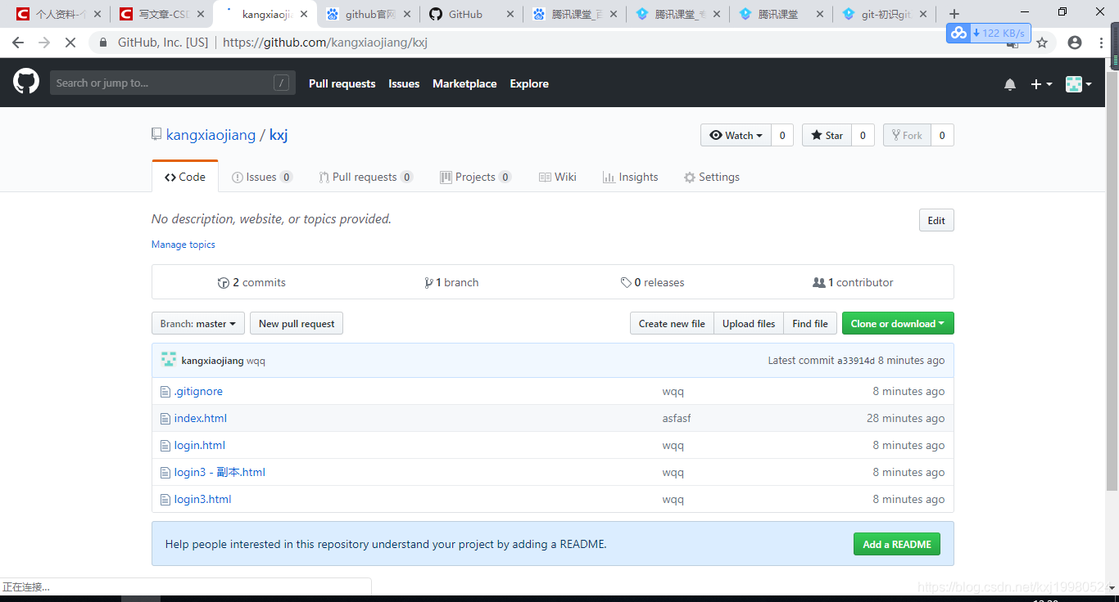1119x602 pixels.
Task: Expand Clone or download dropdown
Action: click(x=898, y=324)
